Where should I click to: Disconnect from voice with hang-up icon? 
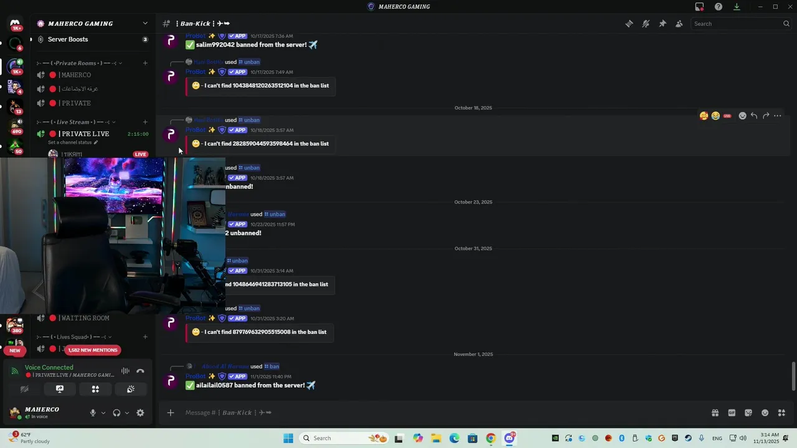[x=140, y=371]
